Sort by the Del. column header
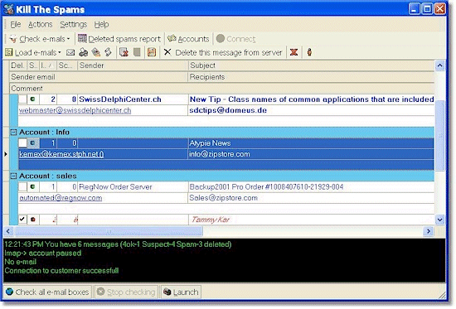456x309 pixels. (18, 65)
